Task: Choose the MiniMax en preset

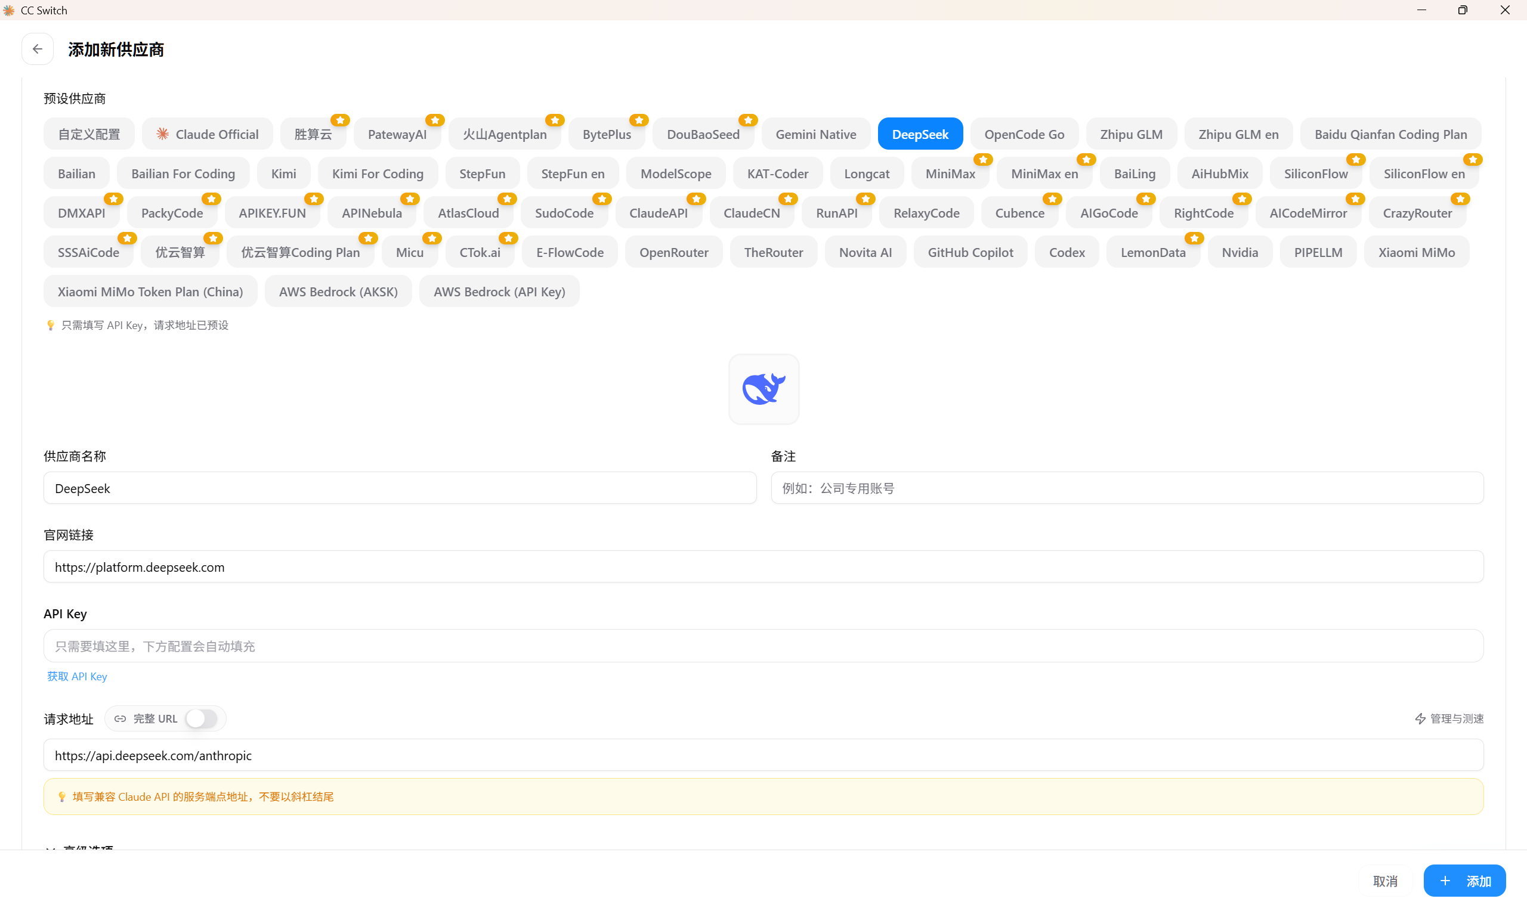Action: click(1044, 173)
